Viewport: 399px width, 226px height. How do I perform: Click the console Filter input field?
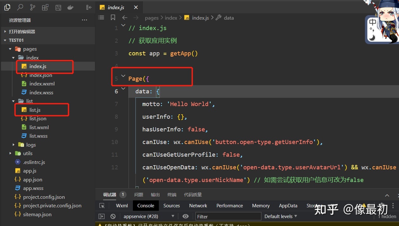tap(228, 217)
